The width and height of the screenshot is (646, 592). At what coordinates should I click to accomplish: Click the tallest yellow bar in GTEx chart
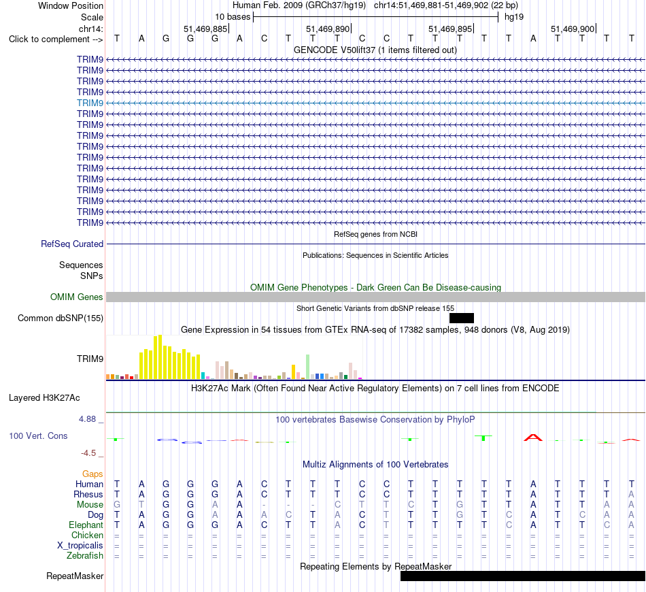click(x=160, y=357)
